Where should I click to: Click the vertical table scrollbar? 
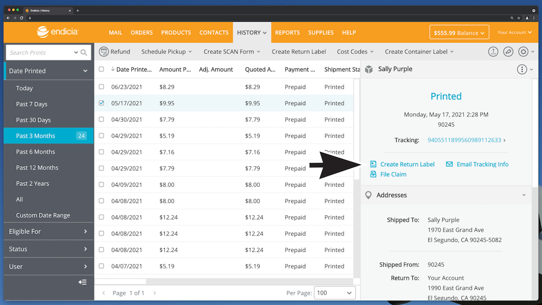coord(357,129)
